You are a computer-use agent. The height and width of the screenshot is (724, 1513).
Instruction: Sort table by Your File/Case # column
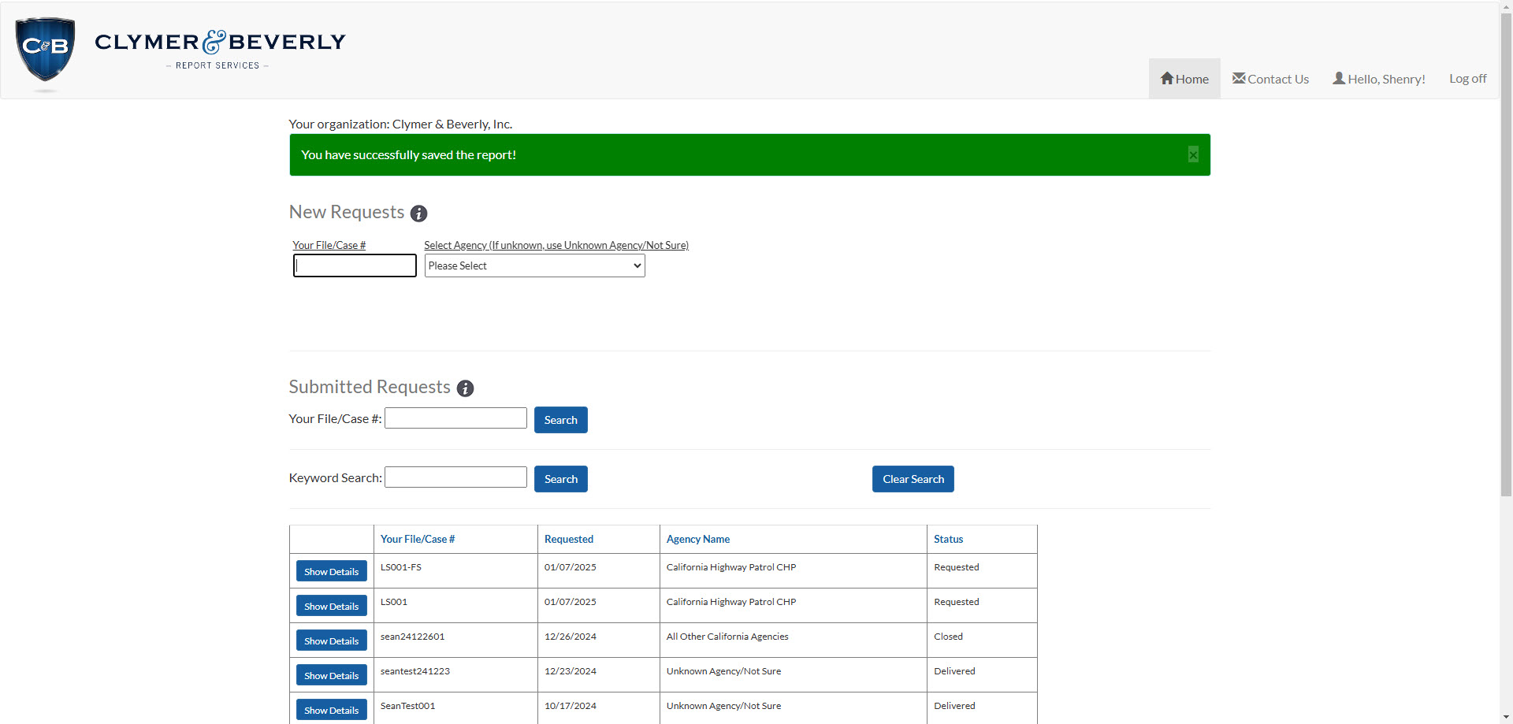click(x=418, y=539)
